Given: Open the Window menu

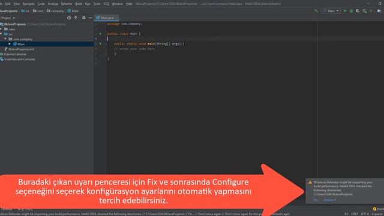Looking at the screenshot, I should [118, 4].
